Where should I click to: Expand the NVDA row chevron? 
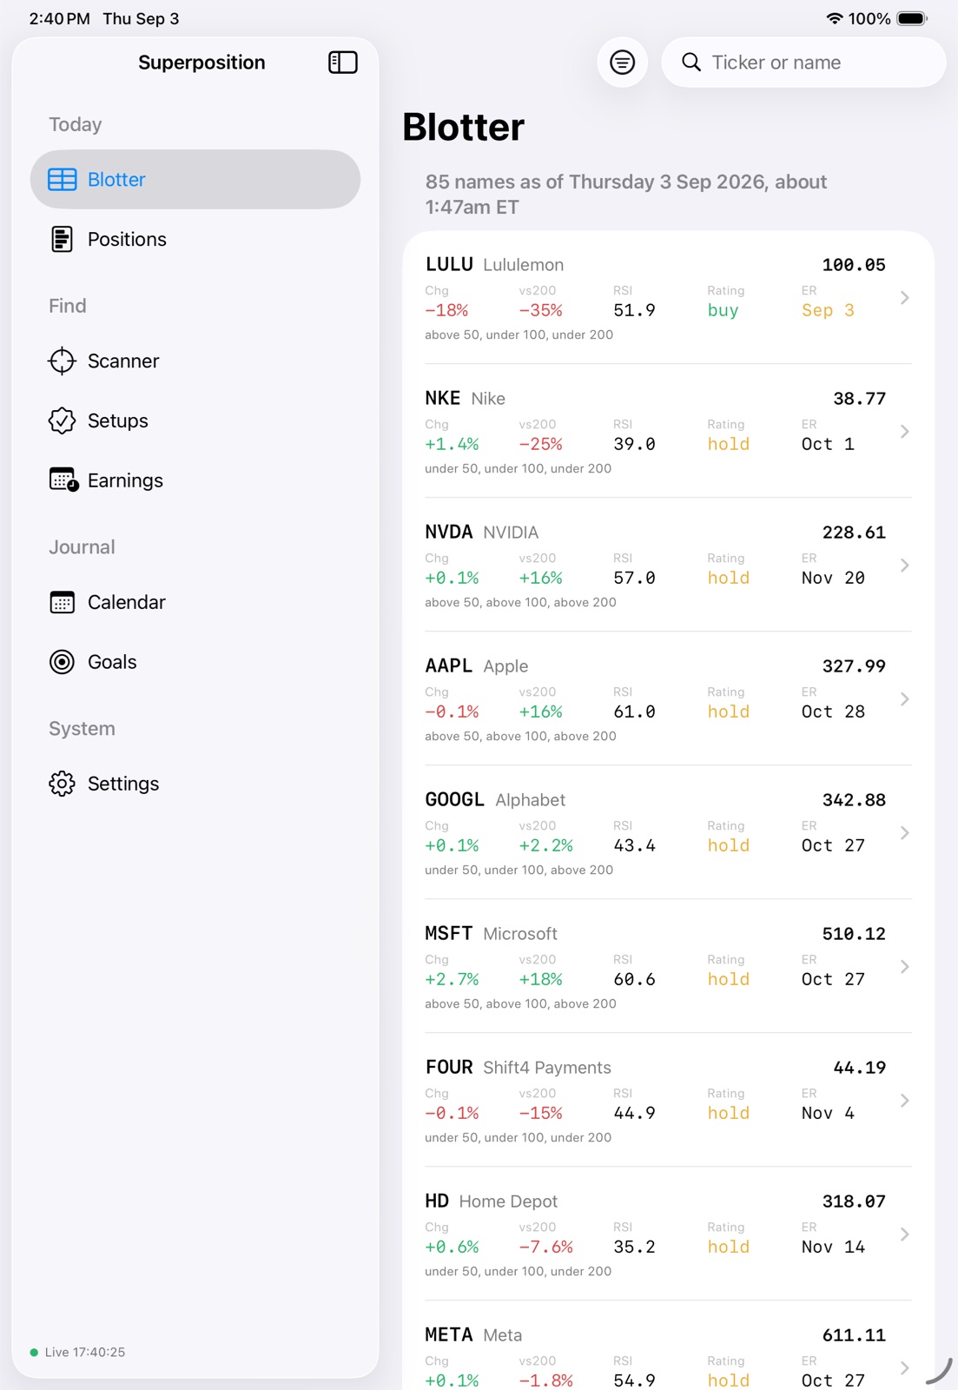click(x=904, y=566)
